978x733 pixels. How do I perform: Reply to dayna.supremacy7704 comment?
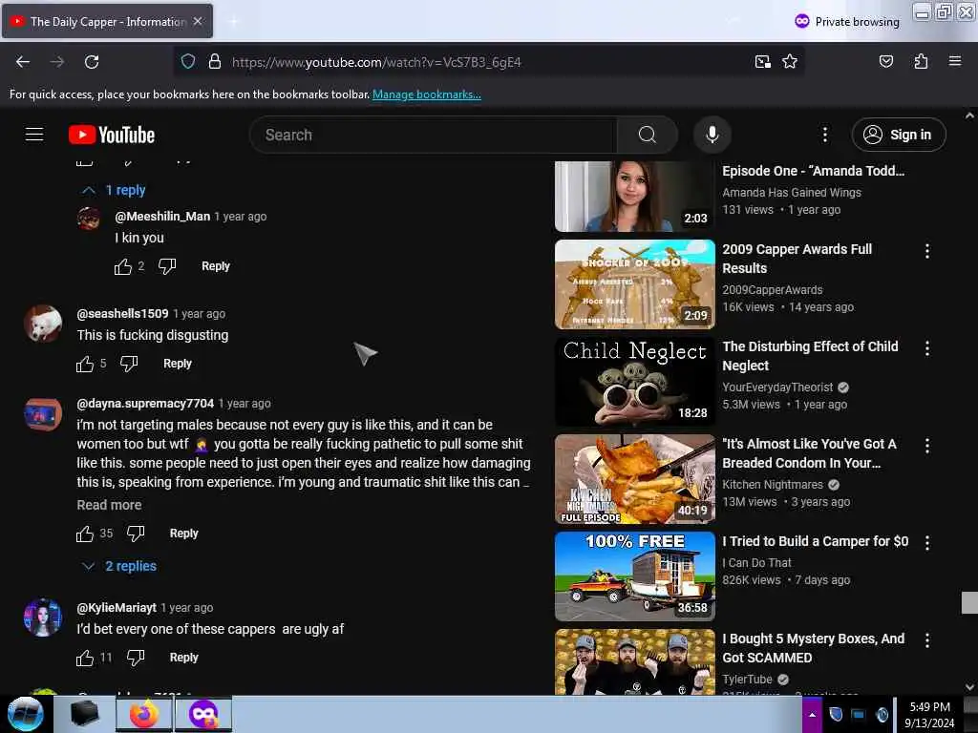[x=183, y=533]
